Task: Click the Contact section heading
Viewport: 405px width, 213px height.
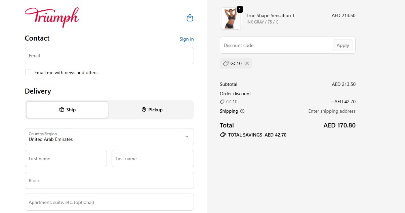Action: [x=37, y=38]
